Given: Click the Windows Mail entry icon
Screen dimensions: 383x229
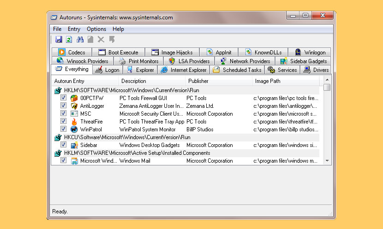Looking at the screenshot, I should click(x=74, y=161).
